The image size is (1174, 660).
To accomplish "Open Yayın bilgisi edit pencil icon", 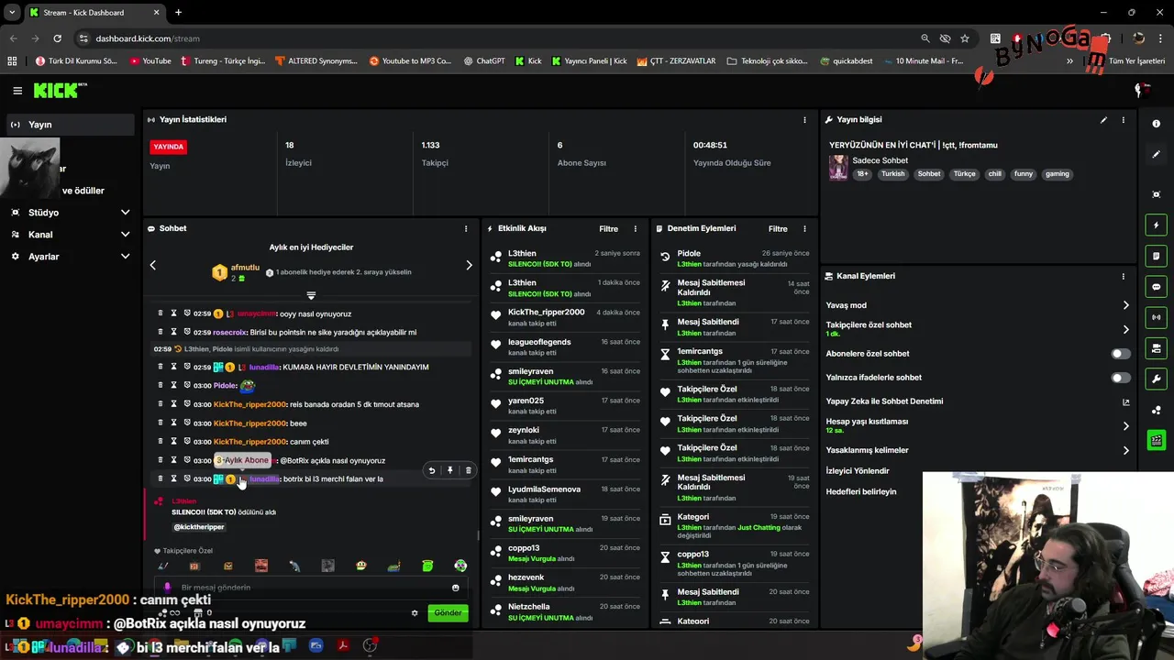I will point(1103,120).
